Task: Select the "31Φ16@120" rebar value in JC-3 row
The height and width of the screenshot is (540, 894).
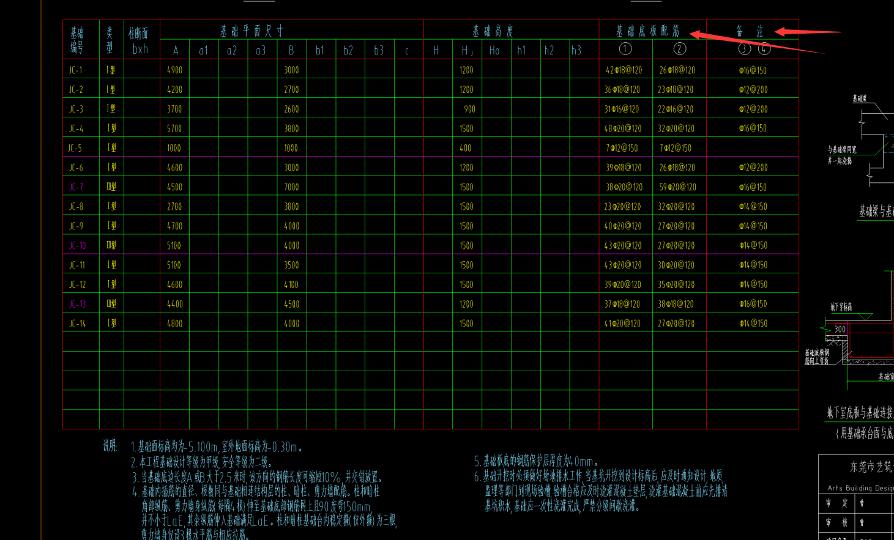Action: (622, 109)
